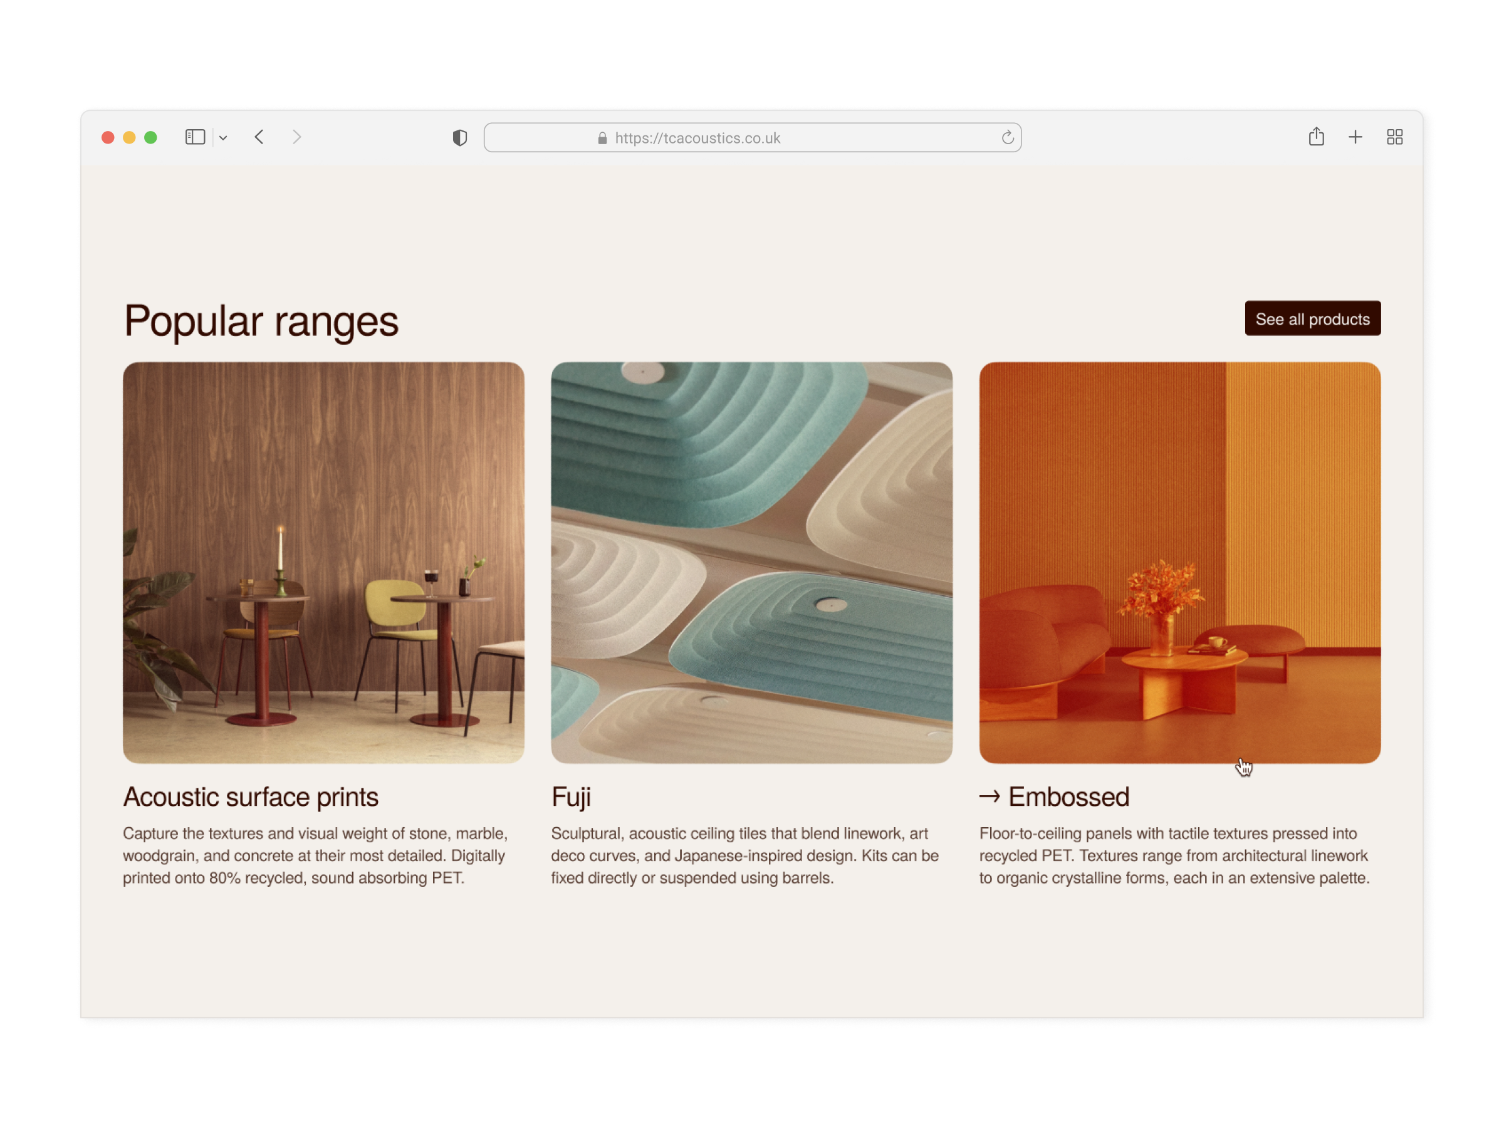This screenshot has height=1128, width=1504.
Task: Click the green zoom traffic light button
Action: pyautogui.click(x=151, y=137)
